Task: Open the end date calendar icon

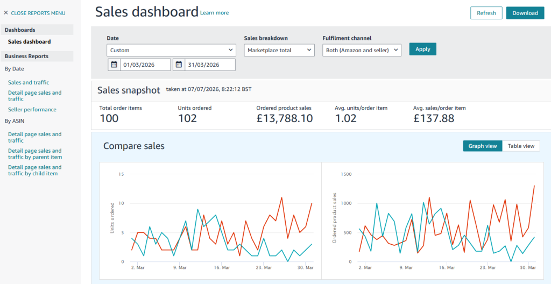Action: tap(179, 65)
